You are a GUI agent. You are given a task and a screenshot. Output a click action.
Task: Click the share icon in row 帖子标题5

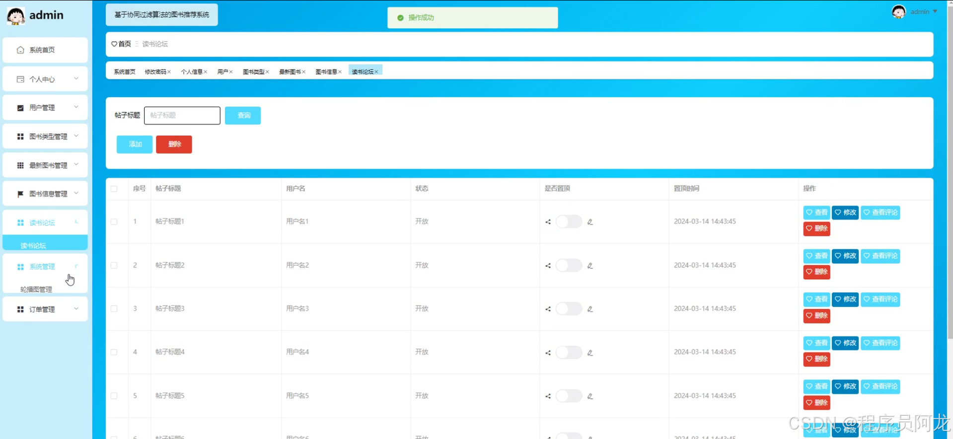(x=548, y=396)
